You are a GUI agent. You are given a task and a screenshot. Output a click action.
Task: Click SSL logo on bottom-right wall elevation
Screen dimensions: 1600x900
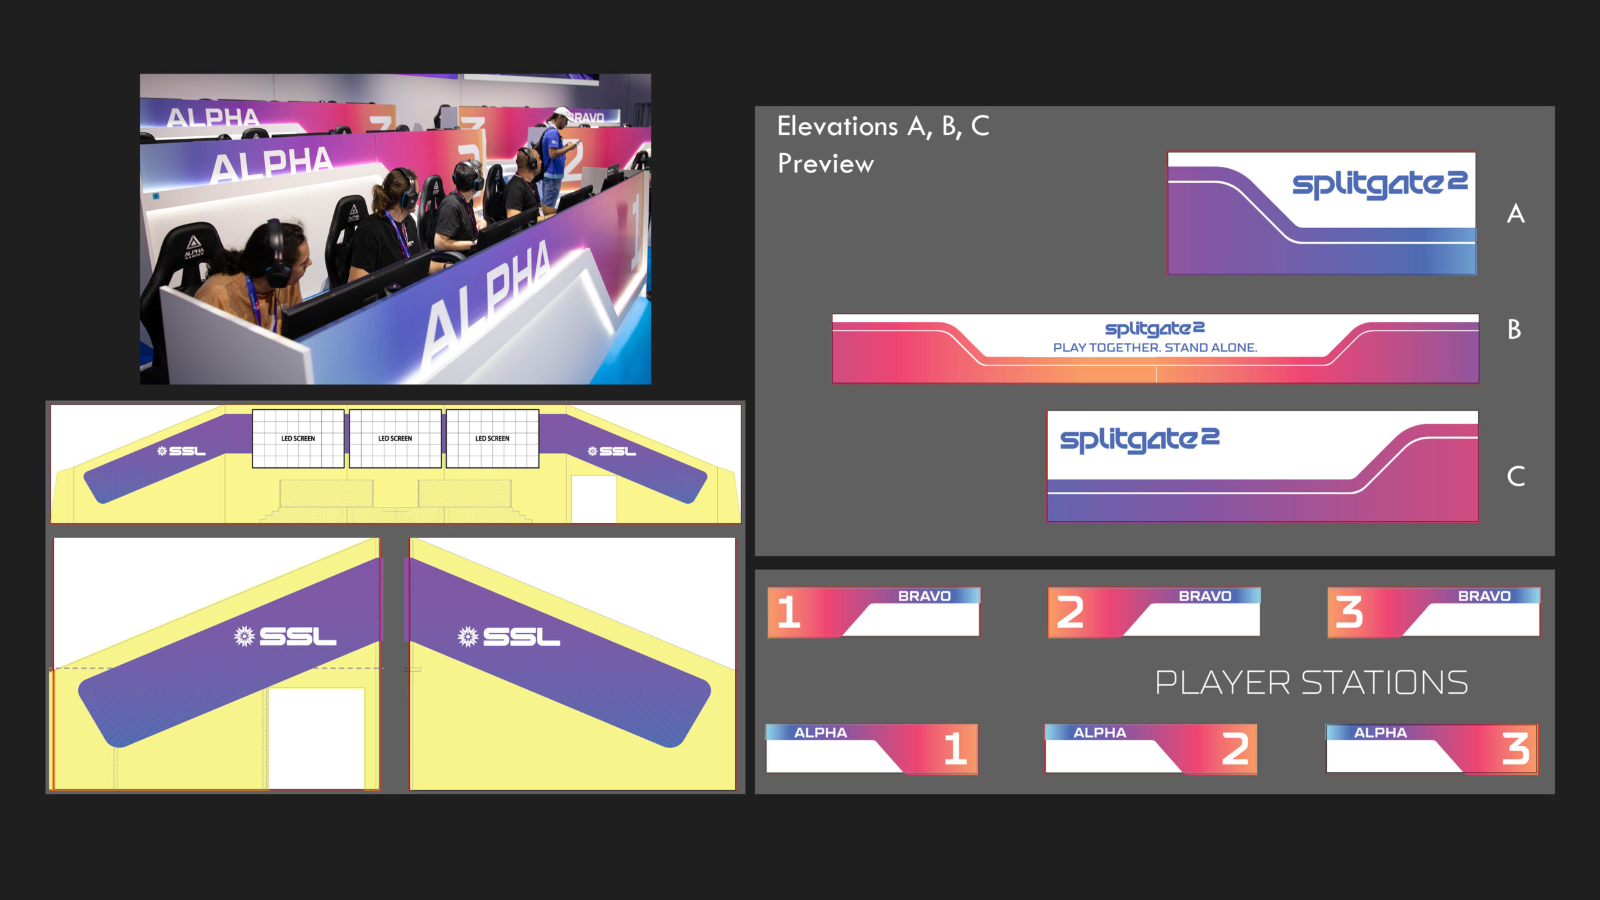[x=509, y=637]
